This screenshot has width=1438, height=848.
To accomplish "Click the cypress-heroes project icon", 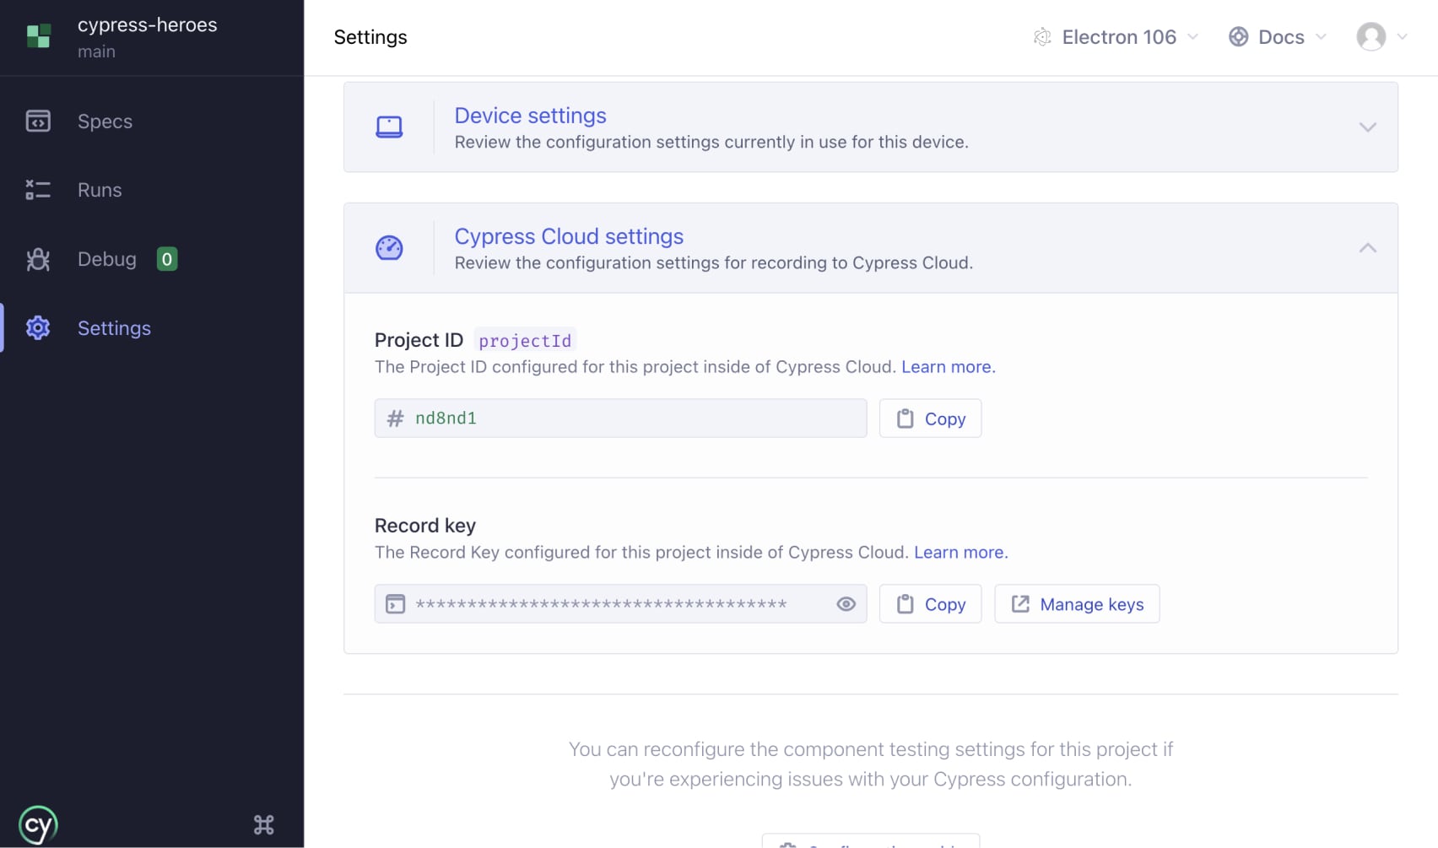I will pyautogui.click(x=39, y=36).
